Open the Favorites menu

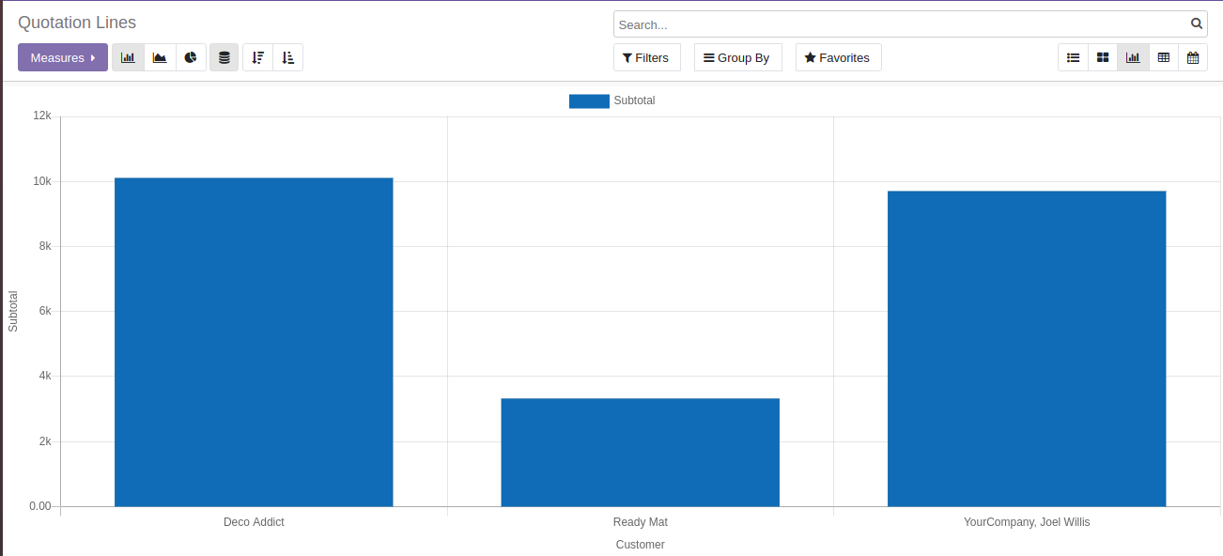(x=838, y=57)
